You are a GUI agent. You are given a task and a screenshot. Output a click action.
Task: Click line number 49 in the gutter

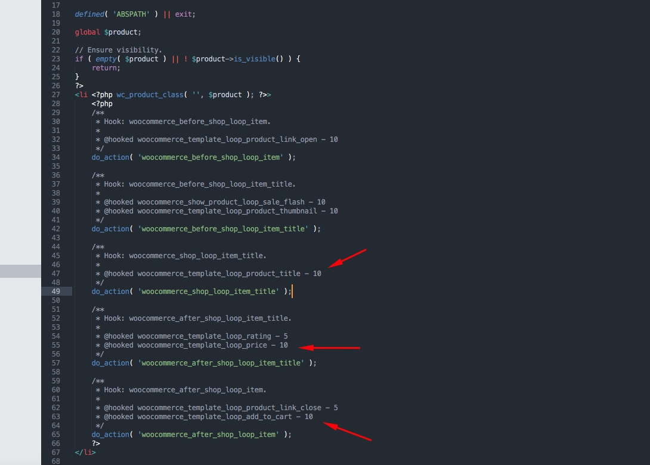[x=56, y=292]
